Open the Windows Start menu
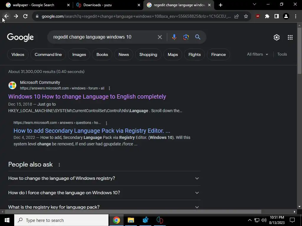This screenshot has width=302, height=226. (x=7, y=220)
